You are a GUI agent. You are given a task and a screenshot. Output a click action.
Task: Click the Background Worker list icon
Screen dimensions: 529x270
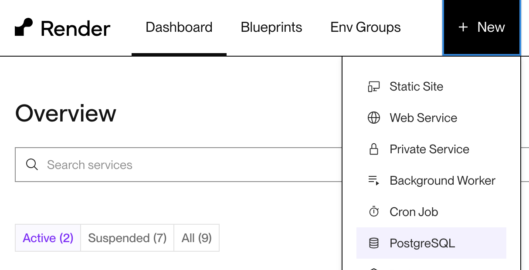pyautogui.click(x=373, y=181)
